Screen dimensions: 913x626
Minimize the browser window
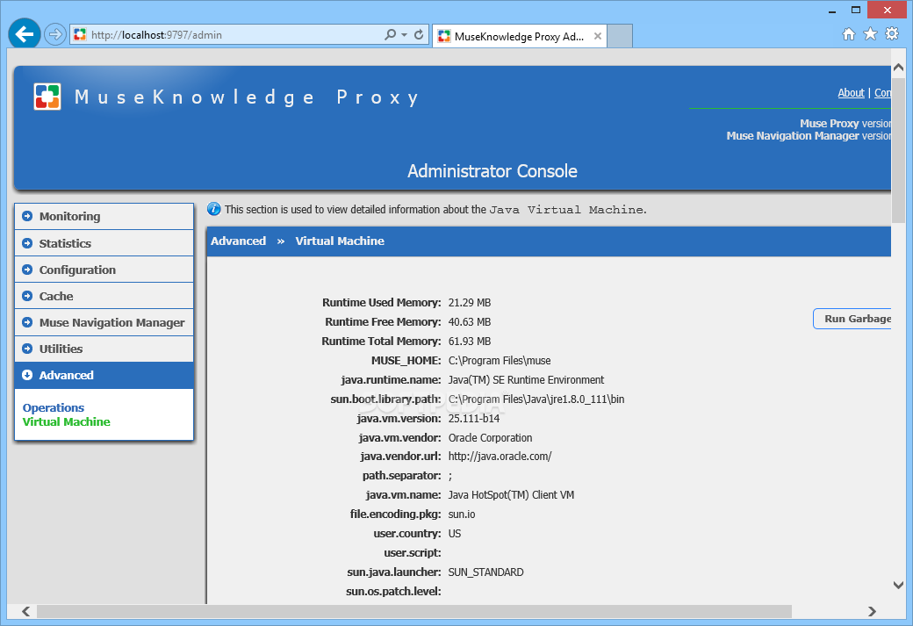[x=832, y=11]
